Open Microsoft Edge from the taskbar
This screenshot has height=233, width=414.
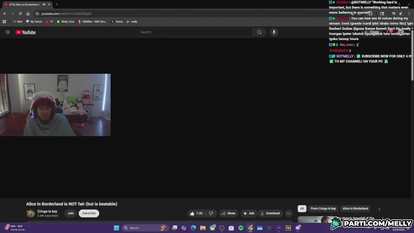(x=193, y=228)
